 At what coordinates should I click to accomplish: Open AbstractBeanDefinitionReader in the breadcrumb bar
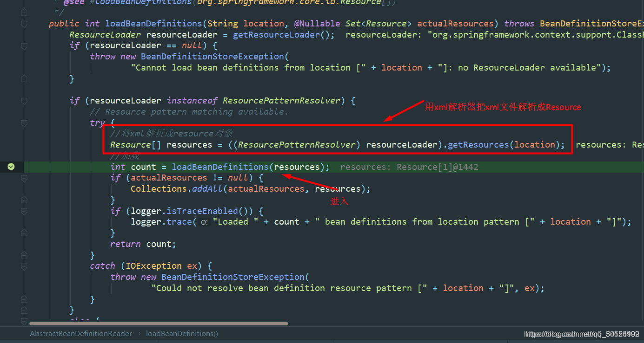tap(81, 333)
